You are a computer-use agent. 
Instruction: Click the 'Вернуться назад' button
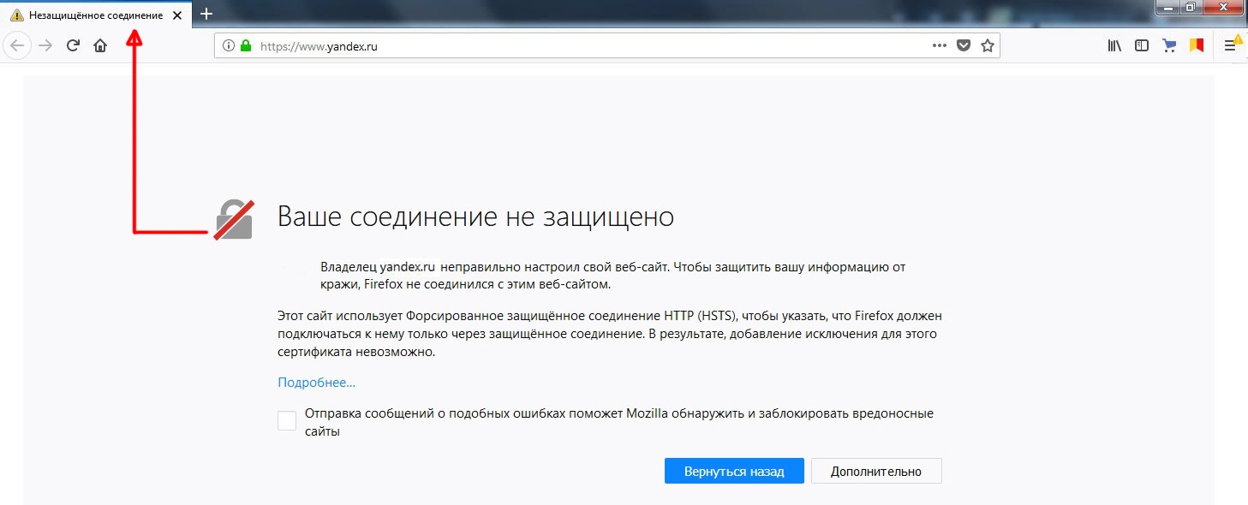(734, 471)
